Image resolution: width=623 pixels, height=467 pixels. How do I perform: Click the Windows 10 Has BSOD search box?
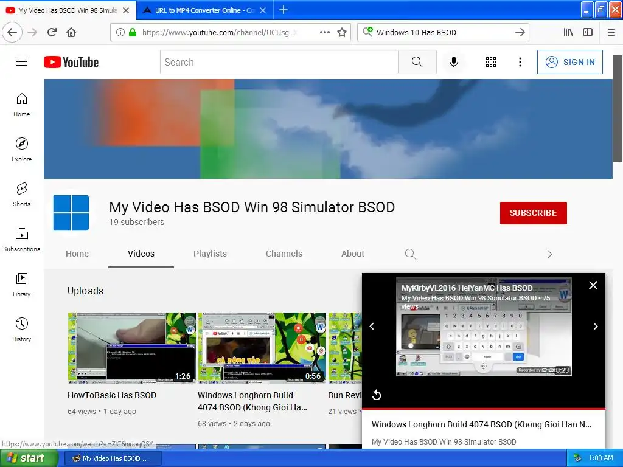[x=443, y=33]
